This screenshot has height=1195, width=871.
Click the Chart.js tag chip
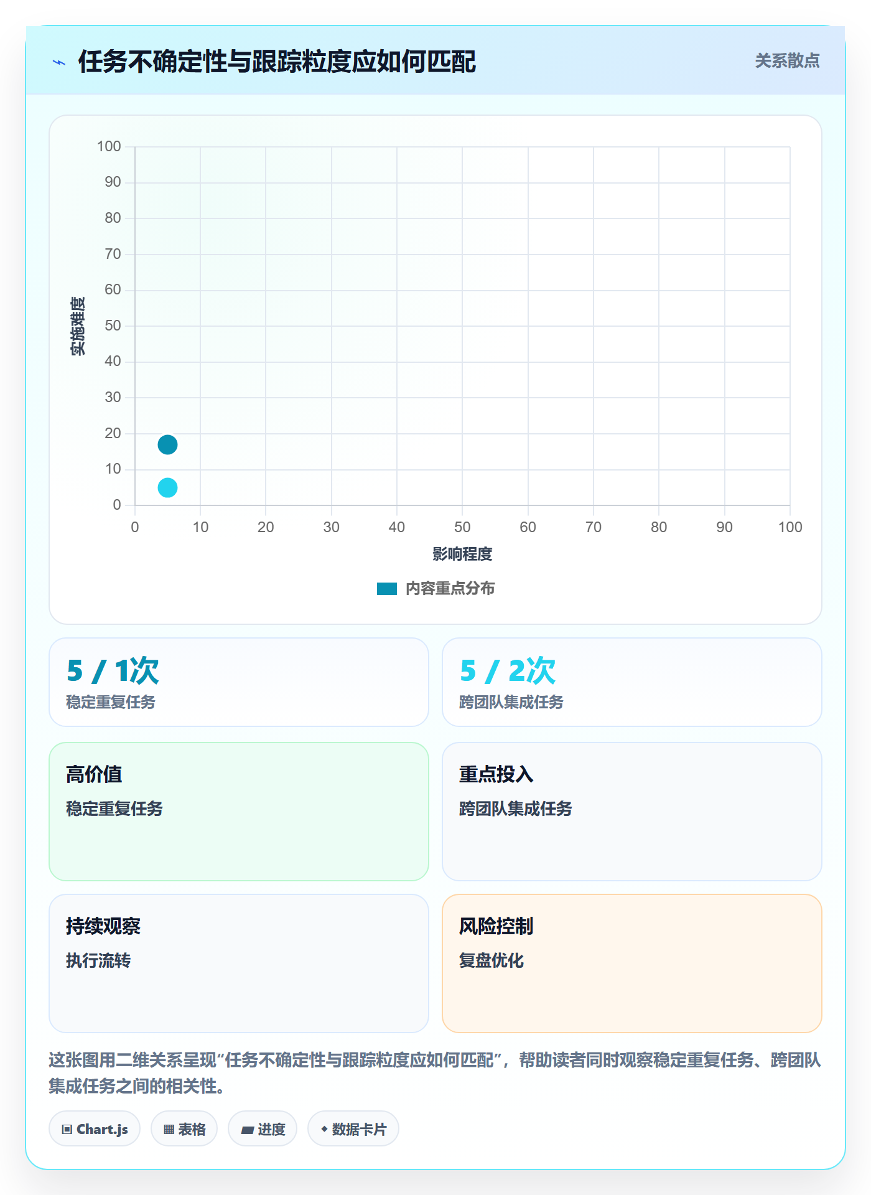pyautogui.click(x=95, y=1128)
